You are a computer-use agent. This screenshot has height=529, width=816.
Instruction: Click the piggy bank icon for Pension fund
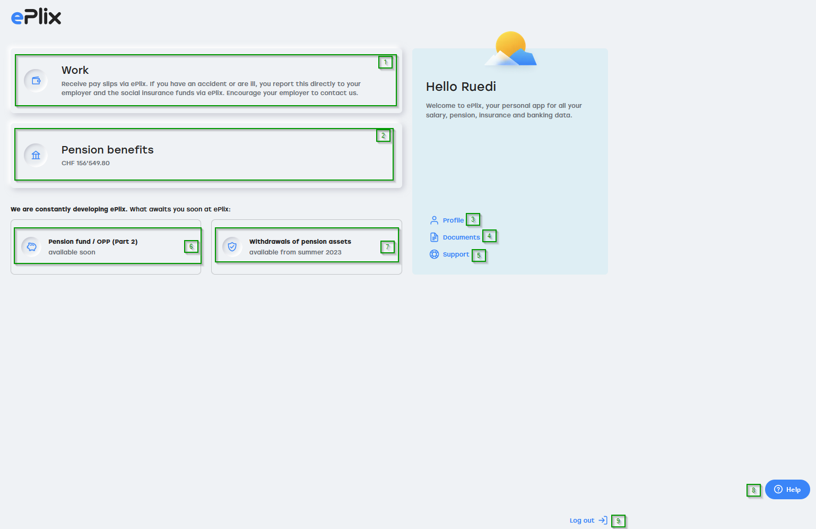click(x=31, y=247)
